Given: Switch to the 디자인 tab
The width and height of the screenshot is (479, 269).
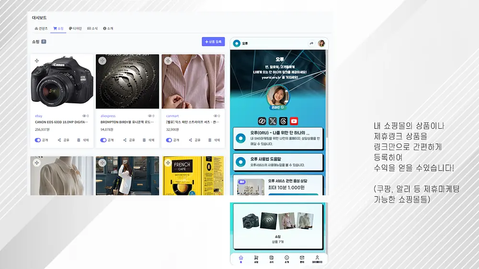Looking at the screenshot, I should pos(75,28).
